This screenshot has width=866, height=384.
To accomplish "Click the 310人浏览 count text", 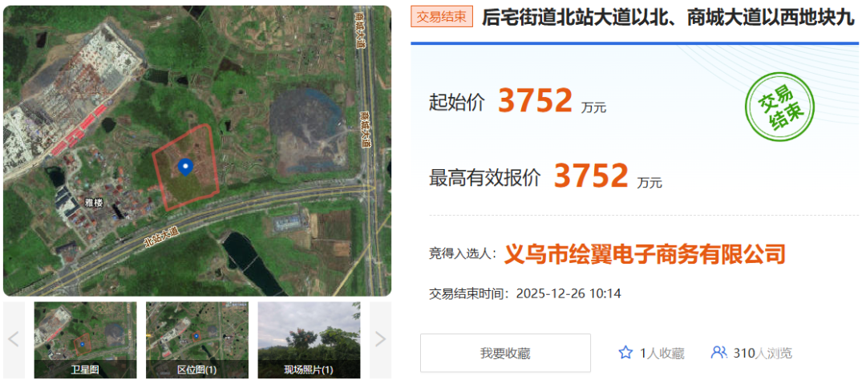I will pyautogui.click(x=763, y=353).
